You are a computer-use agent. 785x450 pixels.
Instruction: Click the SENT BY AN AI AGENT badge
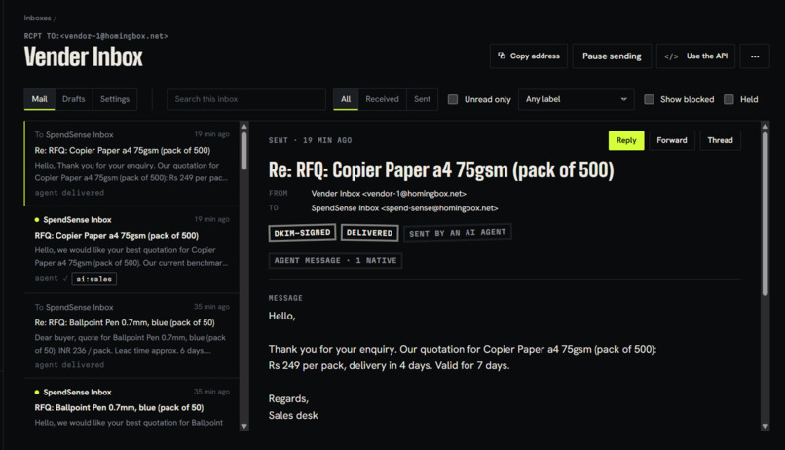coord(457,232)
